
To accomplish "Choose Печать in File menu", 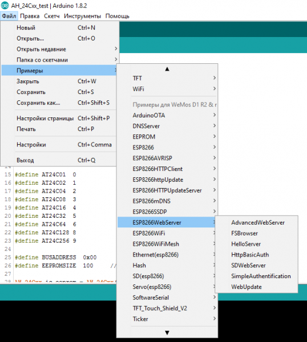I will tap(59, 129).
